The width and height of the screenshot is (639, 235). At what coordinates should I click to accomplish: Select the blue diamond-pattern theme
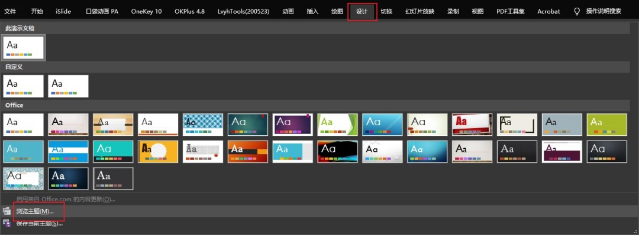[203, 125]
